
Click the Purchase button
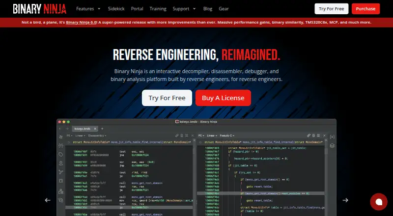coord(365,9)
